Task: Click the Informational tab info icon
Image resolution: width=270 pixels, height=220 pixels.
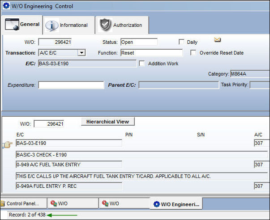Action: [51, 25]
